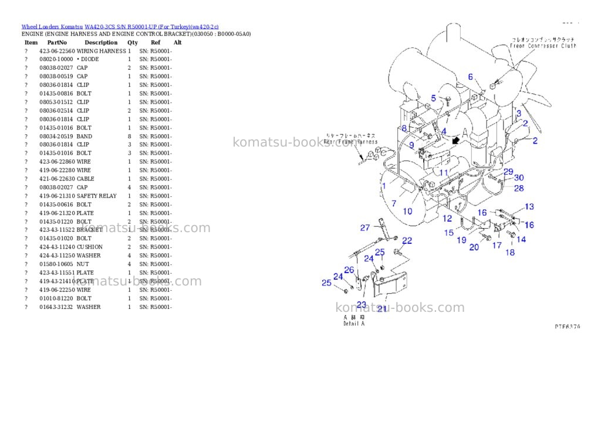The image size is (601, 425).
Task: Select part number 419-06-21320
Action: click(57, 213)
